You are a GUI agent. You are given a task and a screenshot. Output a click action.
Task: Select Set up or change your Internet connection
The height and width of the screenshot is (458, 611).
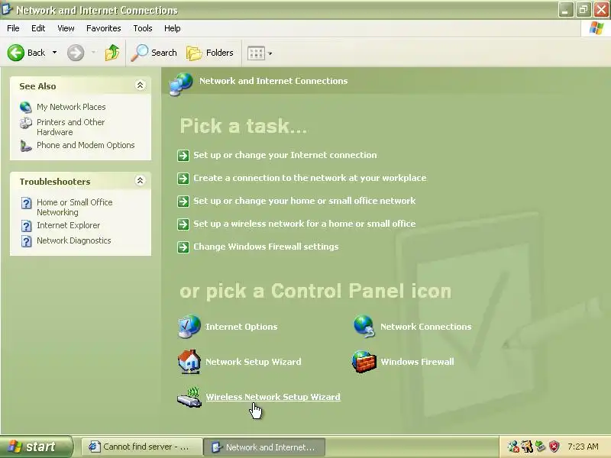(x=285, y=155)
